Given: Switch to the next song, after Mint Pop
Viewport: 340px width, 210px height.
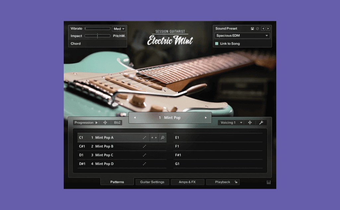Looking at the screenshot, I should point(206,118).
